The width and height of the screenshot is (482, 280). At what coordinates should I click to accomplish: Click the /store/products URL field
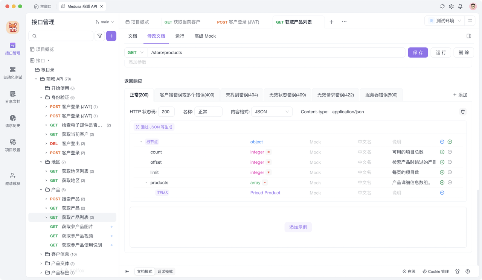276,53
